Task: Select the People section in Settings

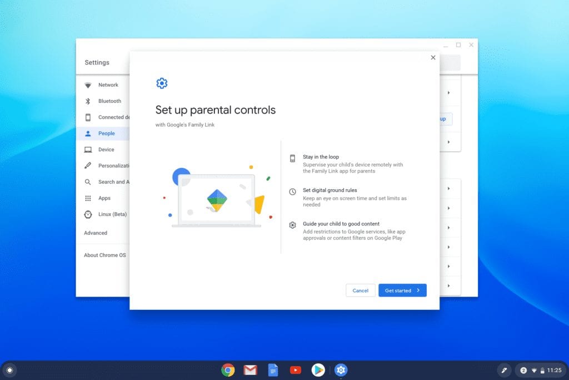Action: [x=103, y=134]
